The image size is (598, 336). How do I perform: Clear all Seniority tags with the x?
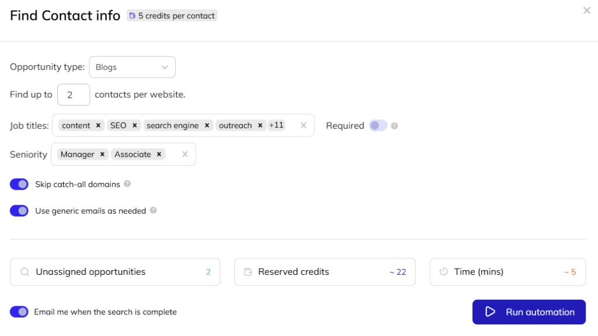(185, 154)
